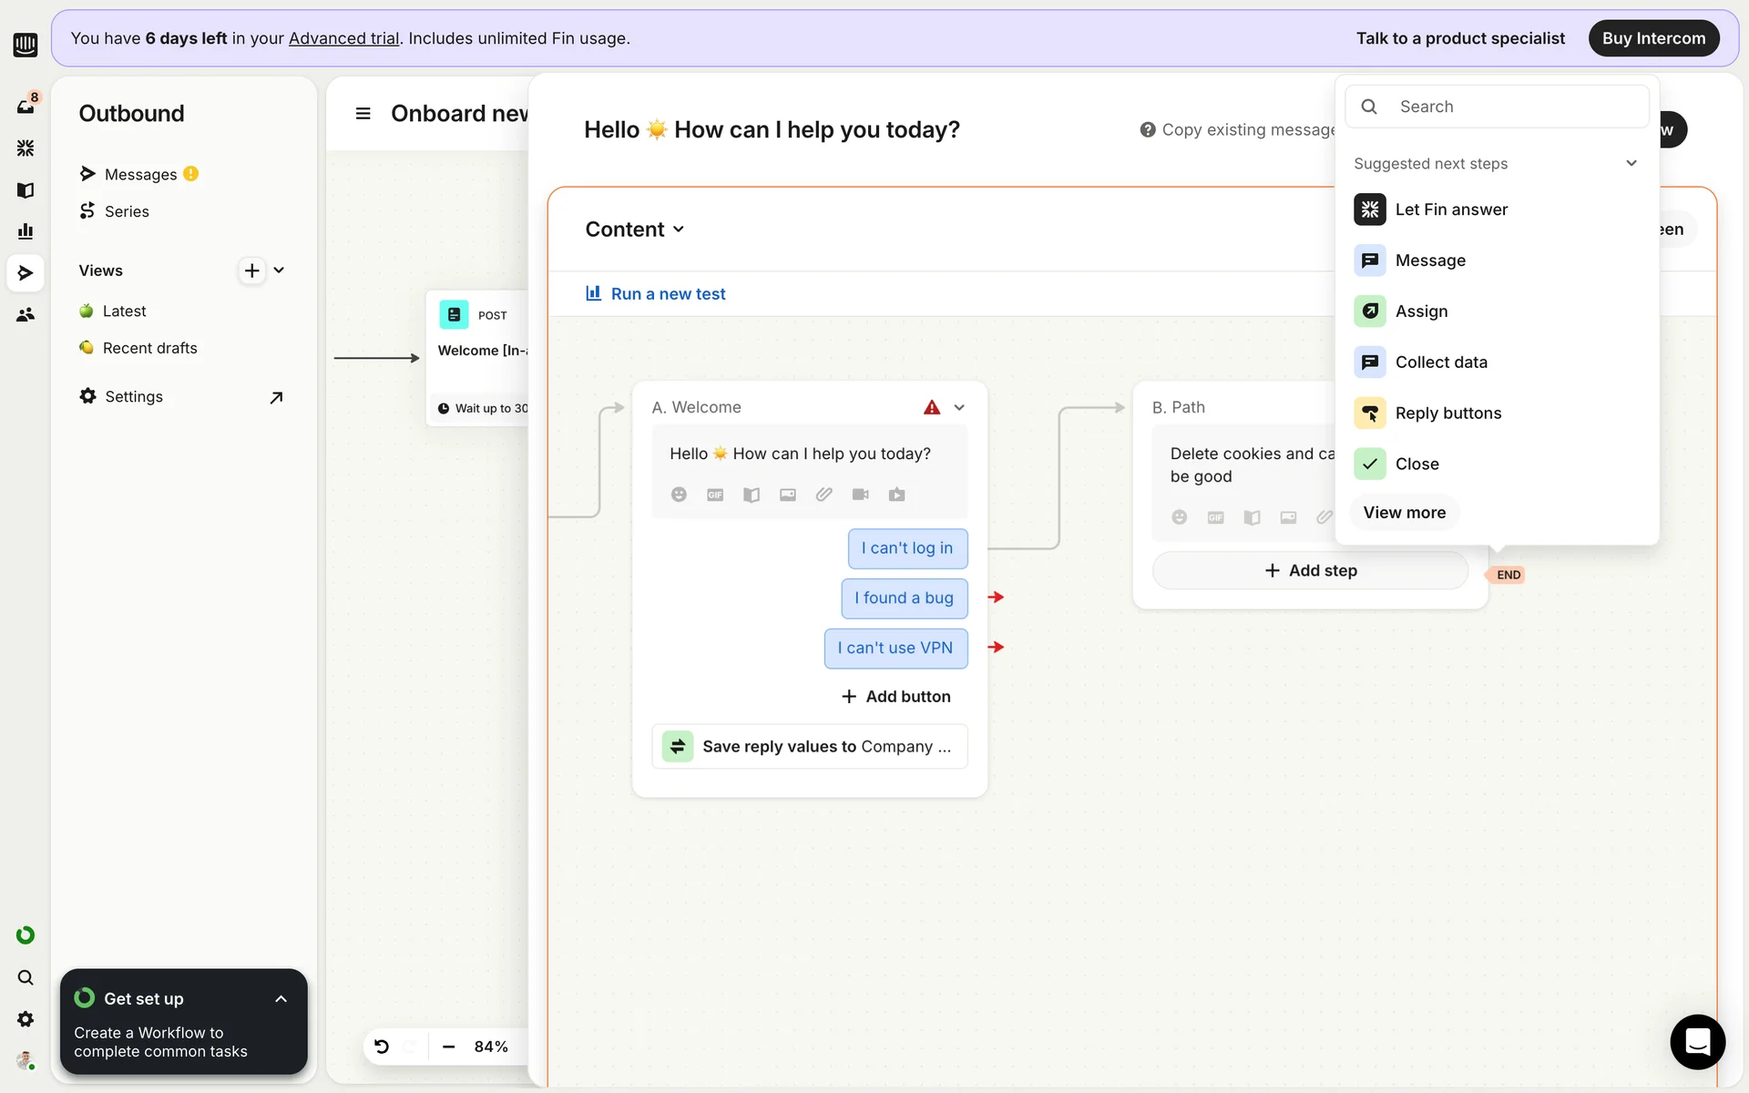Collapse the Get set up panel
This screenshot has height=1093, width=1749.
[281, 999]
